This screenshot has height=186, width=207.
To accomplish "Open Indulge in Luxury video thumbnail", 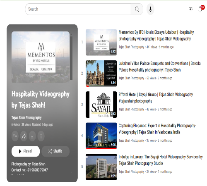I will click(x=101, y=167).
